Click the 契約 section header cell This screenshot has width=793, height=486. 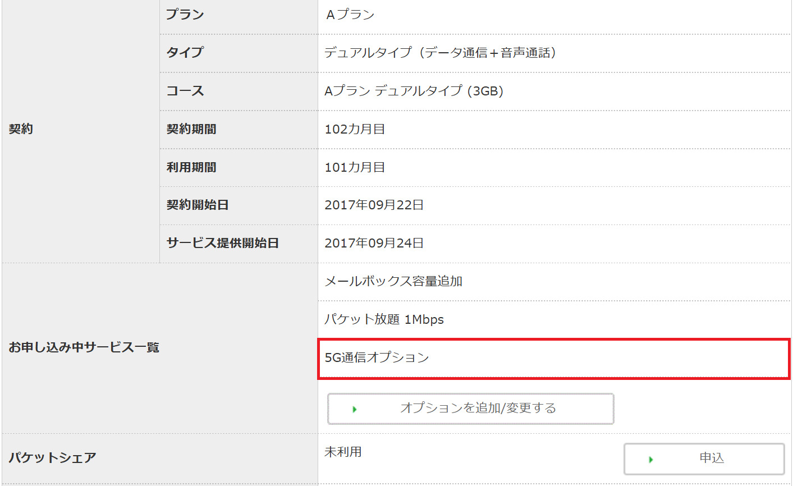pyautogui.click(x=21, y=129)
